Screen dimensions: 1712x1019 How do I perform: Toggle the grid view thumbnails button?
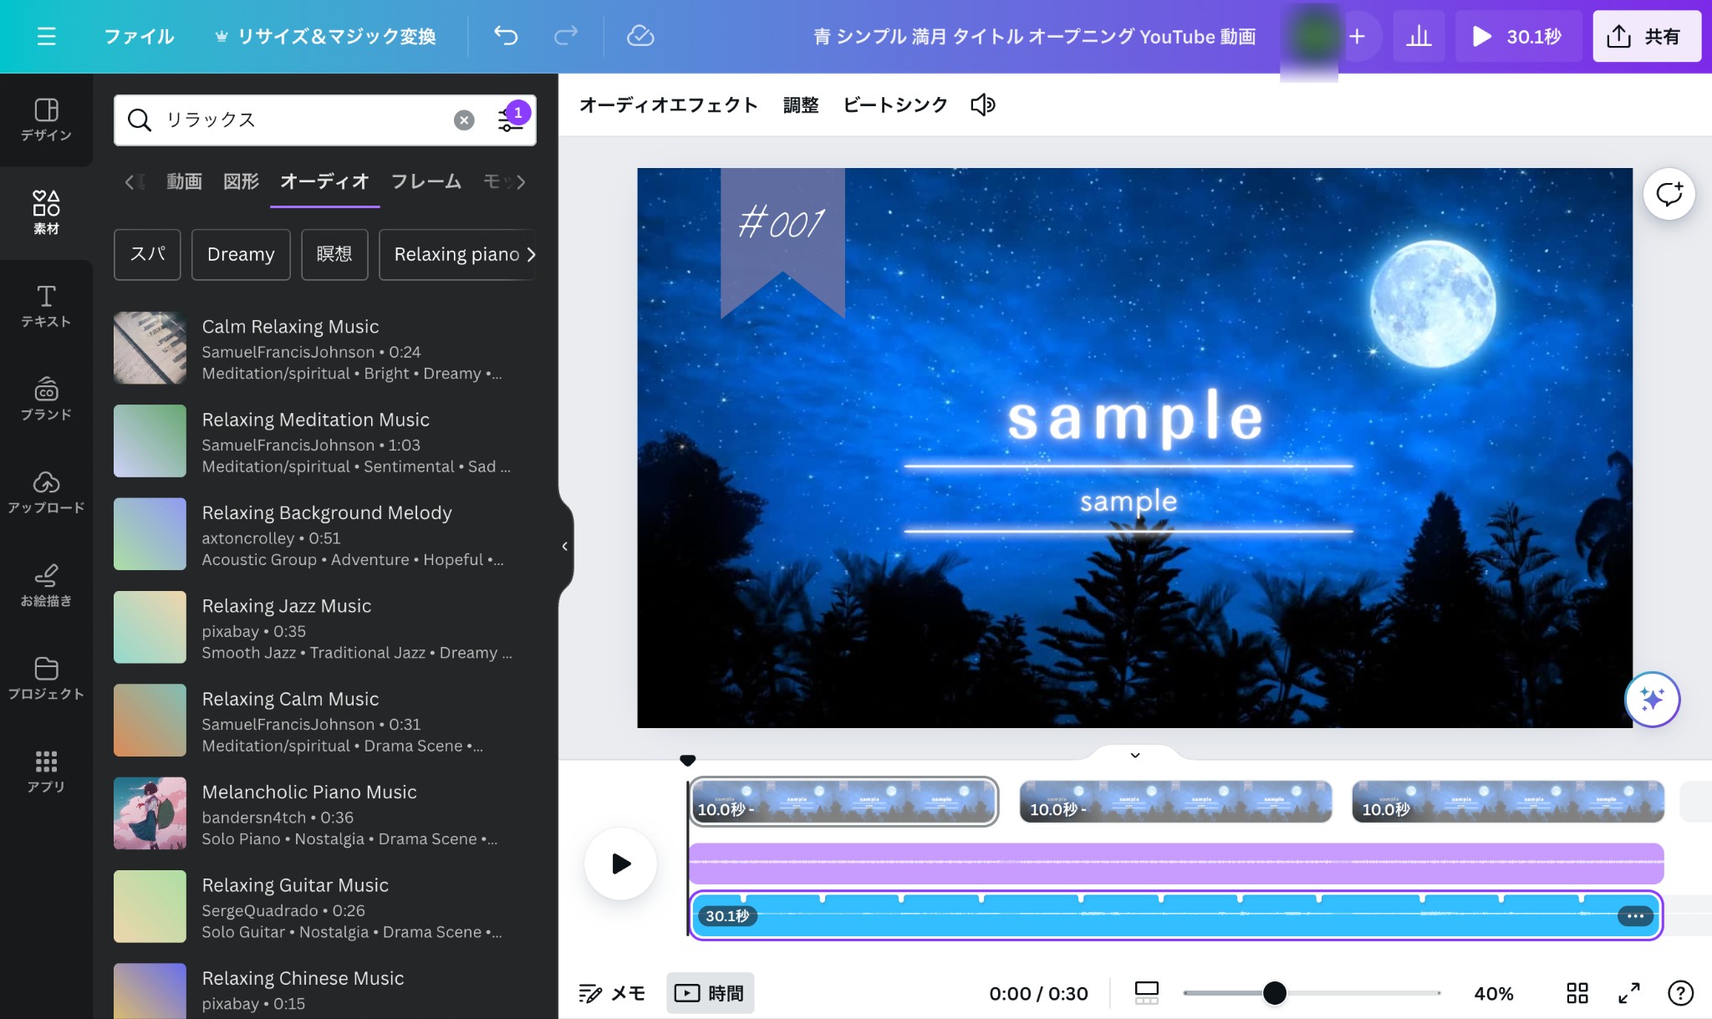coord(1577,993)
